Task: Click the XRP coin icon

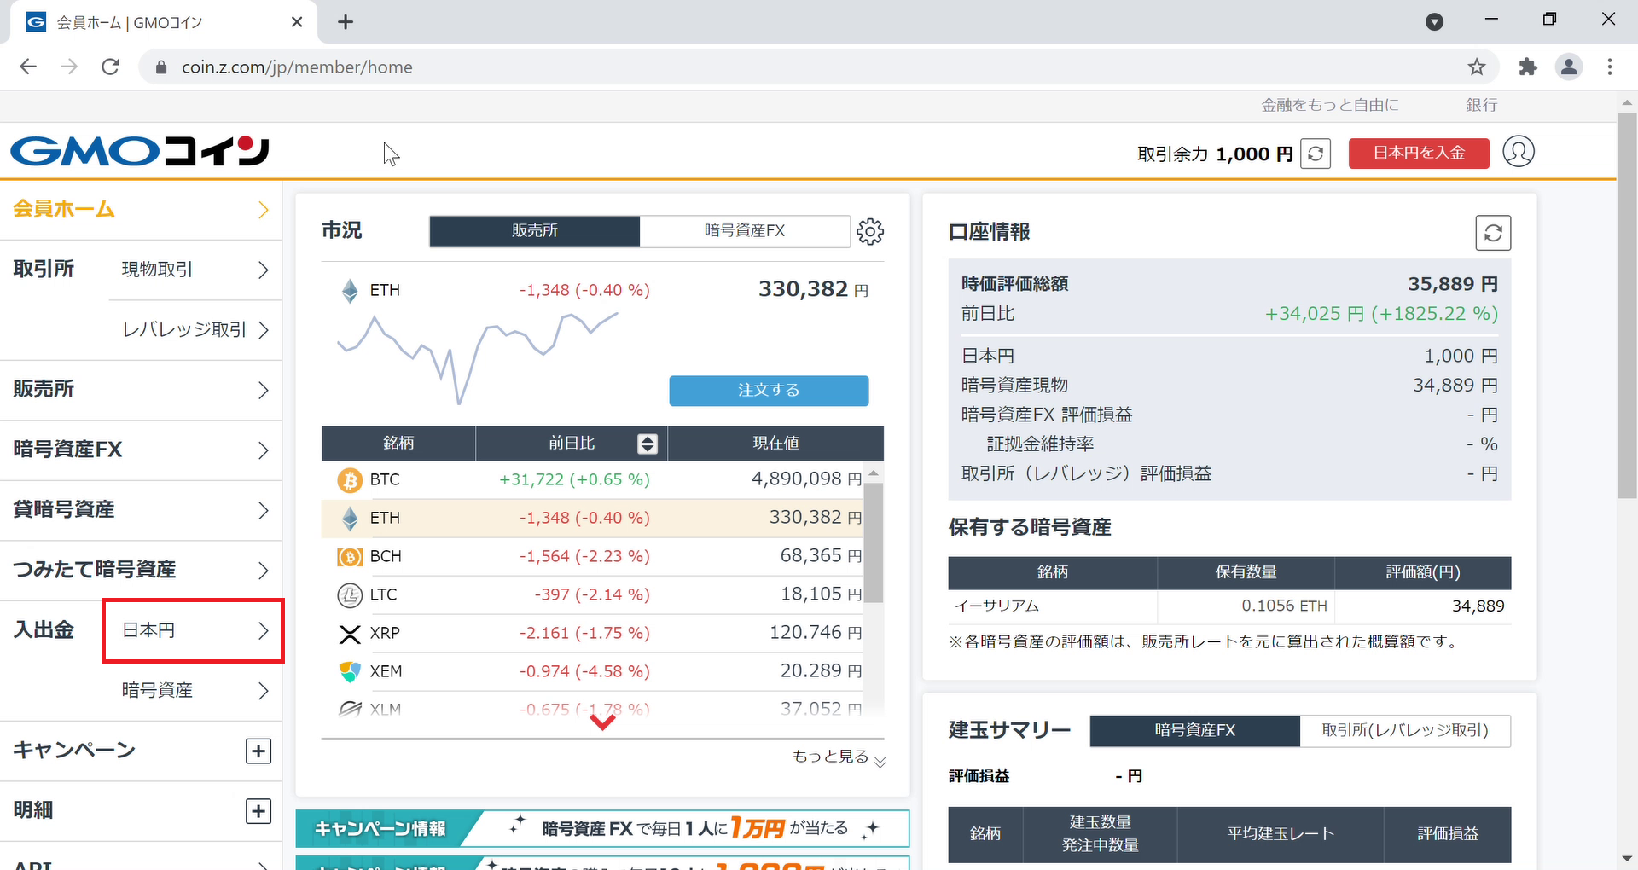Action: point(349,634)
